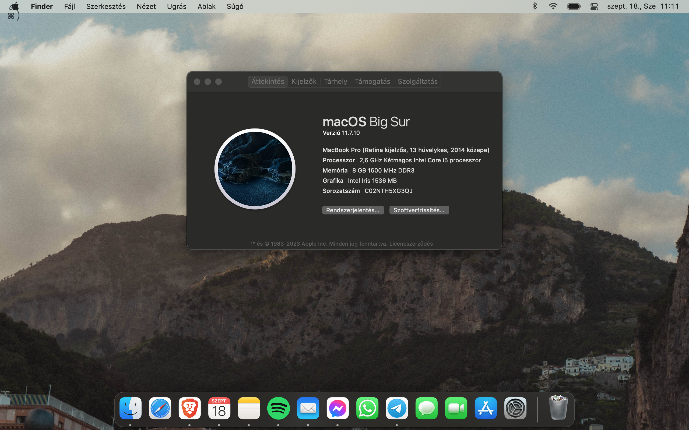Close the About This Mac window

tap(197, 82)
